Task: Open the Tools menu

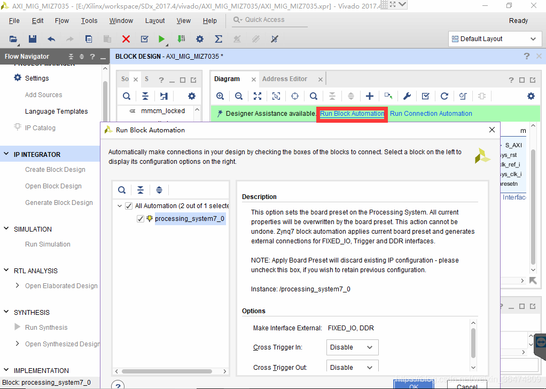Action: 89,21
